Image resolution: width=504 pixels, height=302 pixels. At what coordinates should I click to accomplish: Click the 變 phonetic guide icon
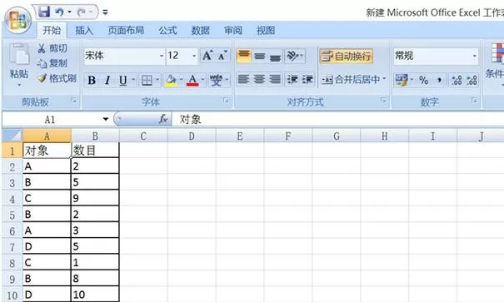[x=217, y=80]
